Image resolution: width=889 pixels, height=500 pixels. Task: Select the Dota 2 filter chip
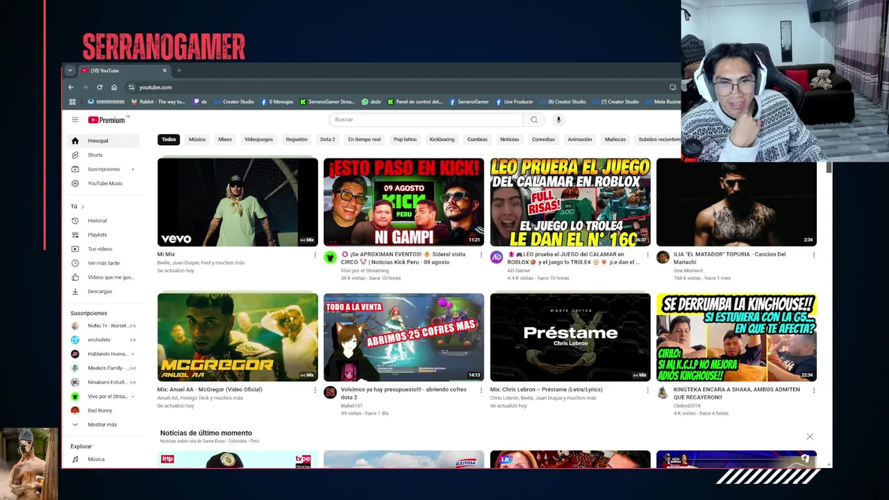coord(328,140)
